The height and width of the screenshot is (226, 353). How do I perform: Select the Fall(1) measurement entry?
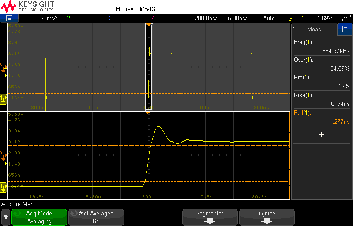pyautogui.click(x=322, y=117)
